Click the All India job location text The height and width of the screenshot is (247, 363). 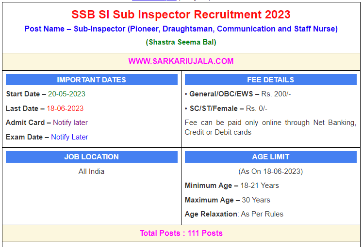click(x=91, y=171)
